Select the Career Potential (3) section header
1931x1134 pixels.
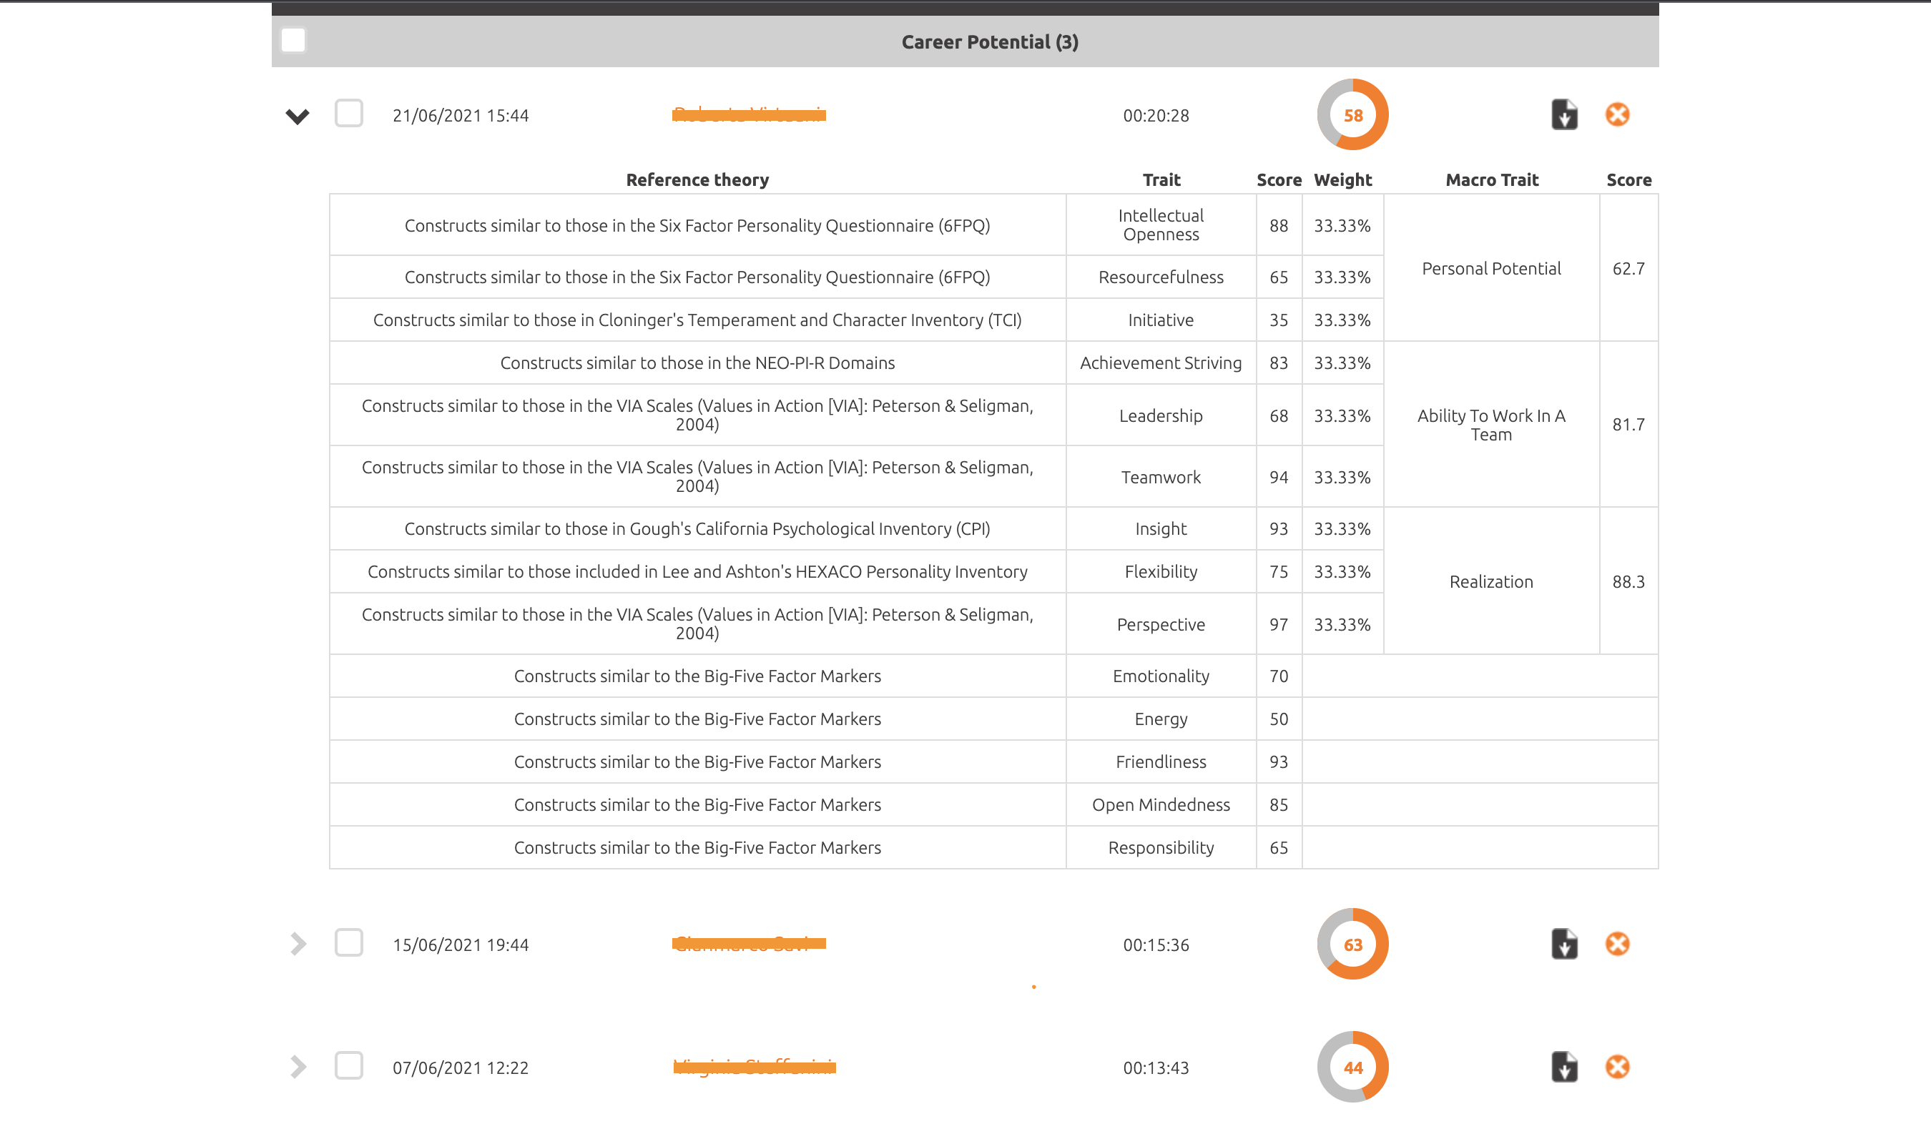pos(989,42)
